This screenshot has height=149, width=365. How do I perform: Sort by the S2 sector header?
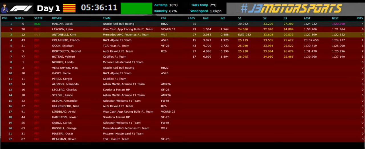265,18
